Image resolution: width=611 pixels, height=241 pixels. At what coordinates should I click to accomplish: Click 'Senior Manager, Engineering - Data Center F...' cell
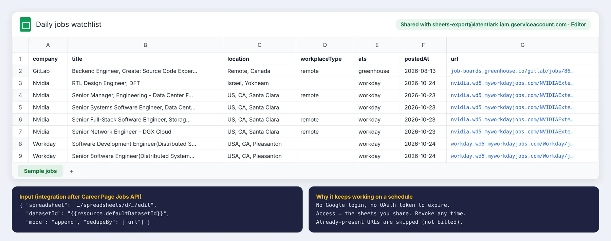(145, 95)
